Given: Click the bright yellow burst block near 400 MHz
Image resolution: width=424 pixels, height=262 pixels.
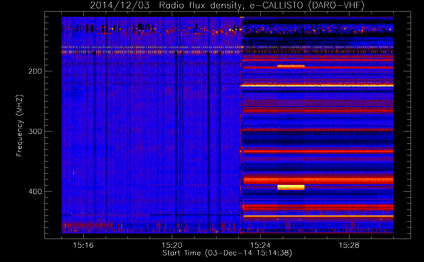Looking at the screenshot, I should (291, 187).
